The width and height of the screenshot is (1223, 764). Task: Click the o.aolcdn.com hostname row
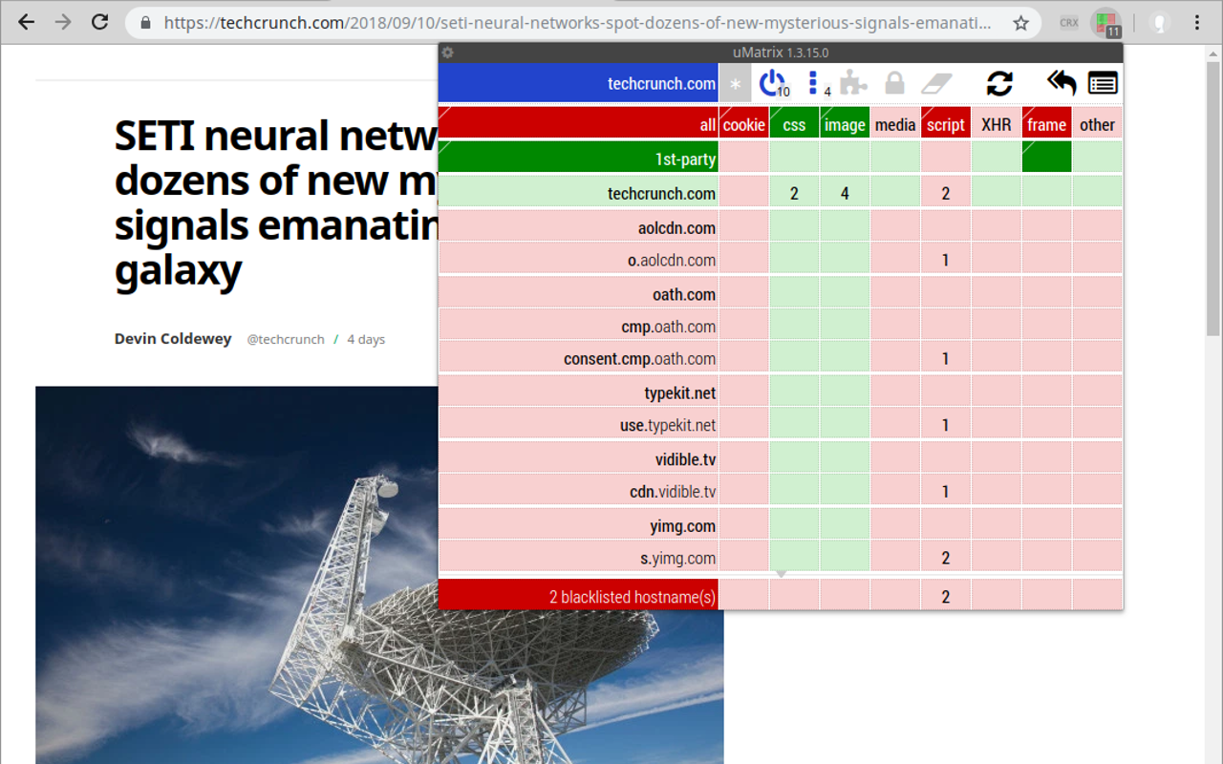pos(578,258)
